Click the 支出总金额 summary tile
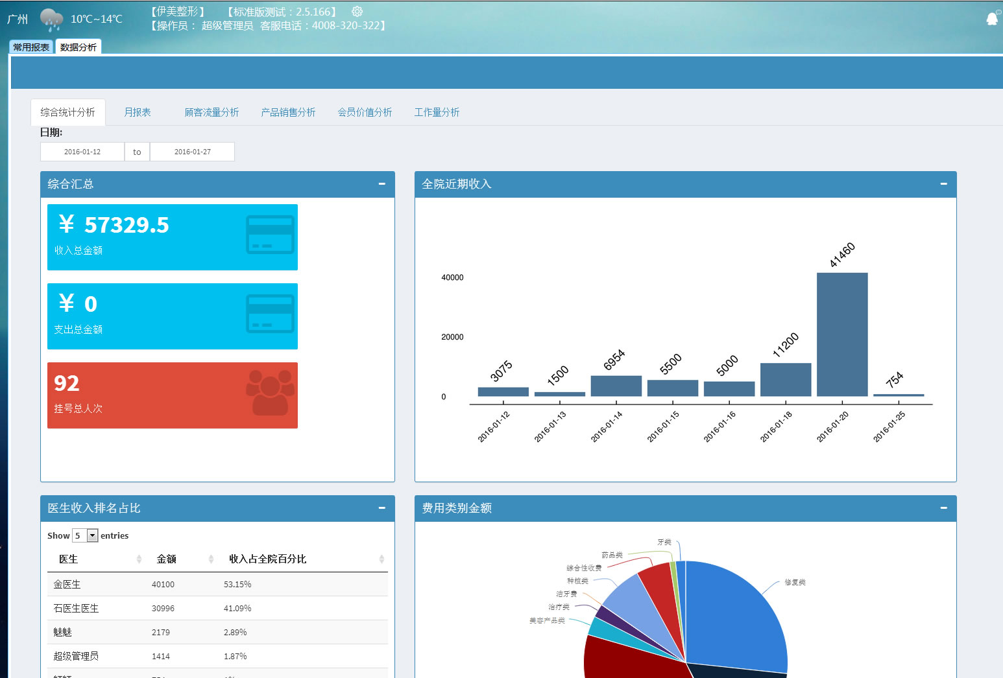The height and width of the screenshot is (678, 1003). click(x=173, y=316)
